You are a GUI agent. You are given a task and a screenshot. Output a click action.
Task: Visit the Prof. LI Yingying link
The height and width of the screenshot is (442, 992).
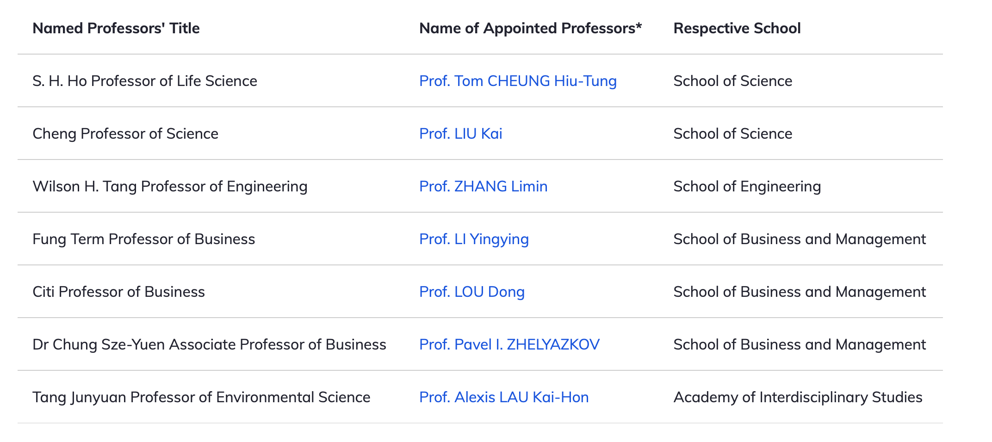click(x=474, y=239)
